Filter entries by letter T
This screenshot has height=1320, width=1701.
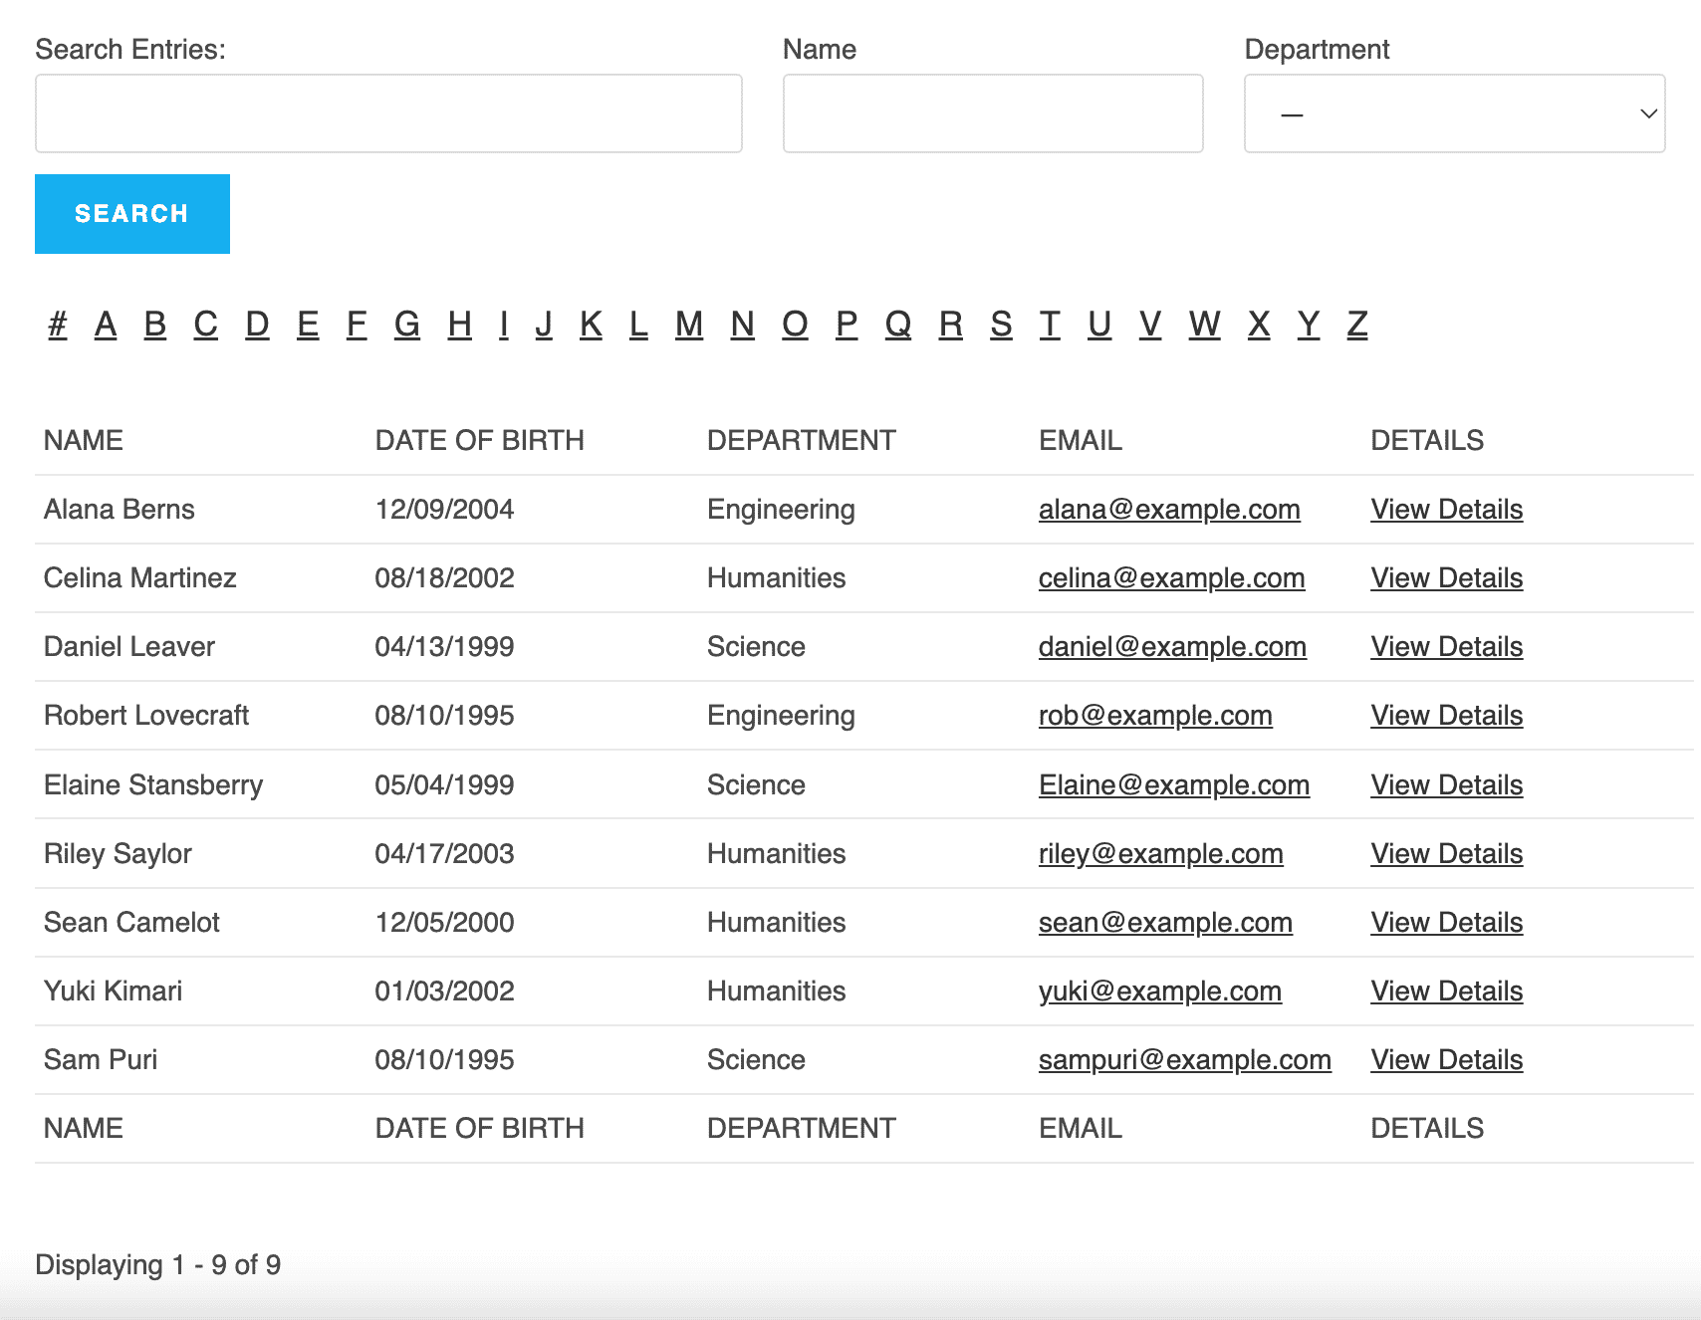pos(1050,325)
